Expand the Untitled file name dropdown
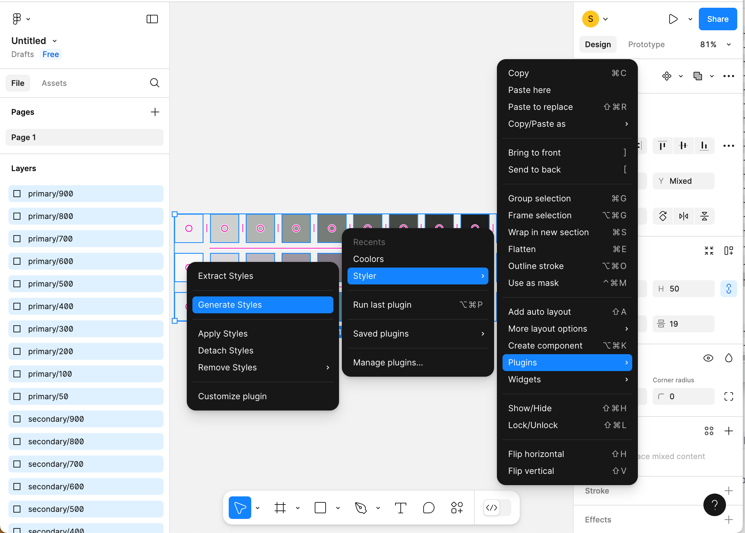 (x=55, y=41)
